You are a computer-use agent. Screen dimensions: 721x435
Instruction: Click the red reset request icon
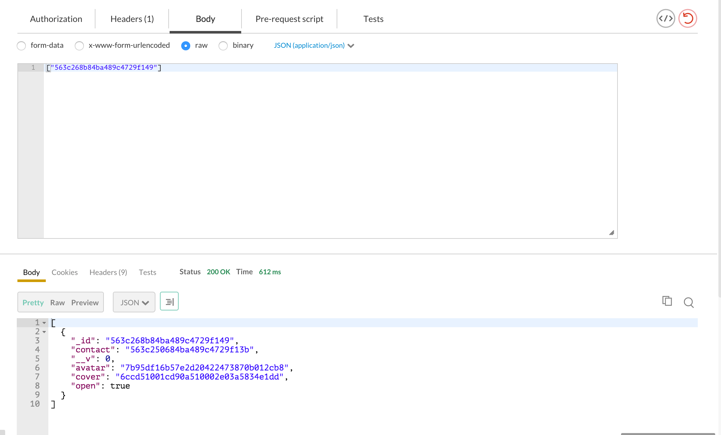[x=687, y=18]
